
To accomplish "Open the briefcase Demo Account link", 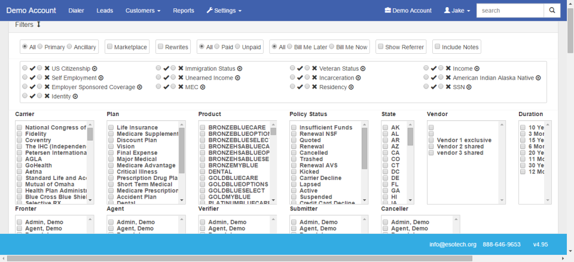I will pos(408,11).
